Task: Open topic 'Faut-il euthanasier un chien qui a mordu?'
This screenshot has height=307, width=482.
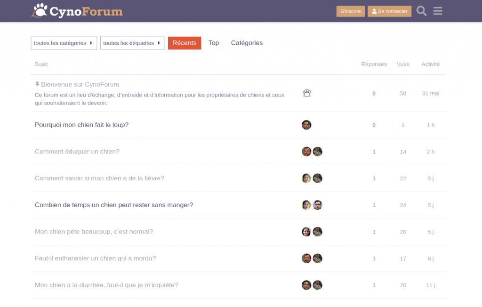Action: [96, 259]
